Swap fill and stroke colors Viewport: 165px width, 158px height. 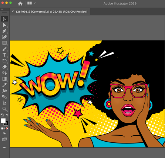pyautogui.click(x=7, y=115)
